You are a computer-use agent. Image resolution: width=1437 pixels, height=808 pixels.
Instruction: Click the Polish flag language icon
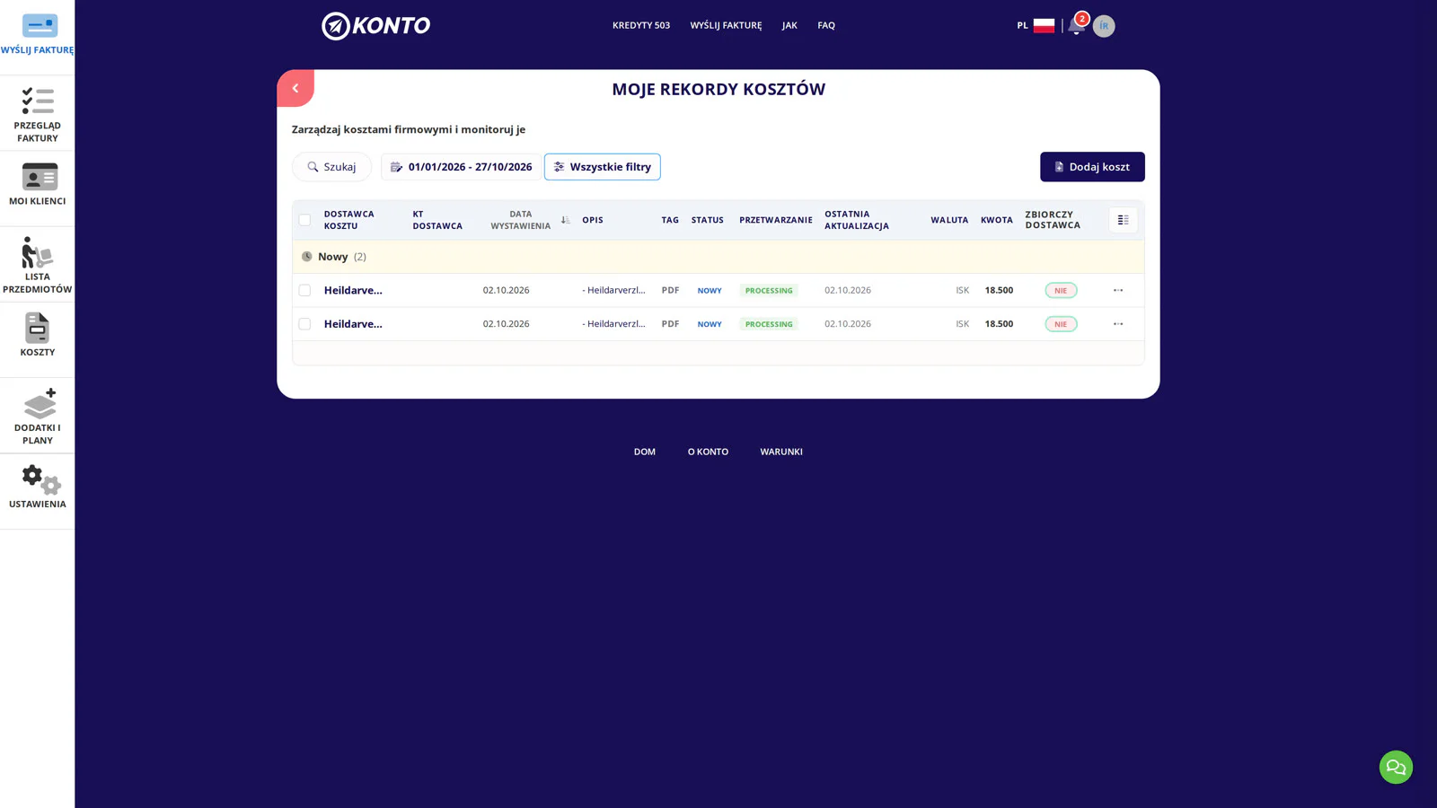coord(1044,25)
